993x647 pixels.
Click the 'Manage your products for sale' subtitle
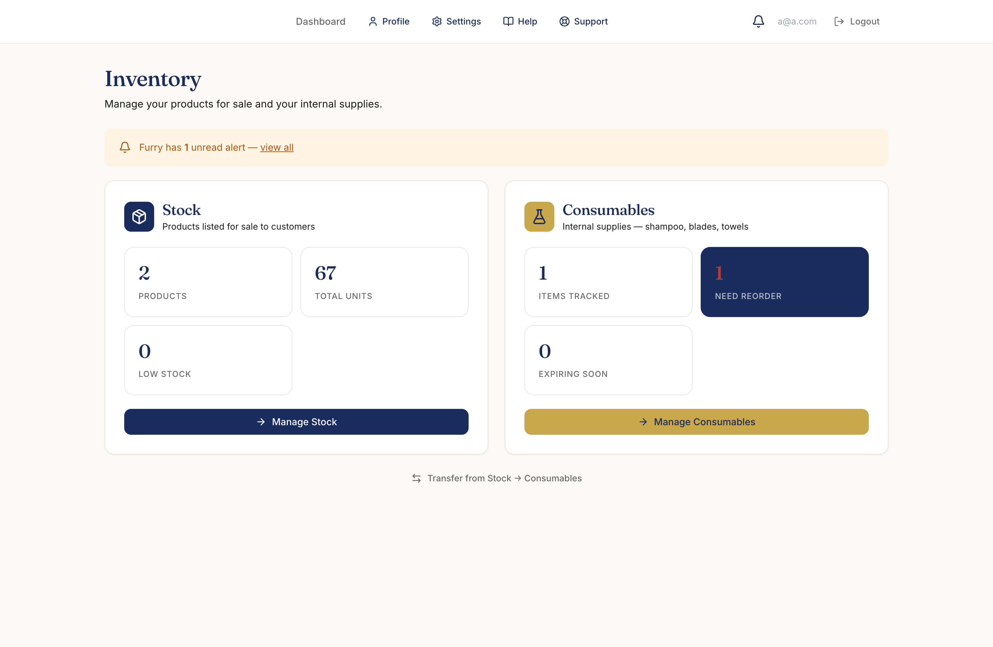[x=243, y=104]
